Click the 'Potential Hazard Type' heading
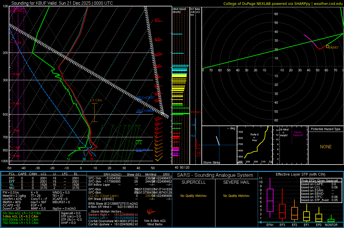This screenshot has width=344, height=228. 326,129
